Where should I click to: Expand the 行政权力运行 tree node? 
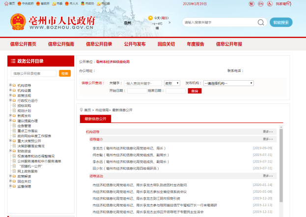[10, 100]
